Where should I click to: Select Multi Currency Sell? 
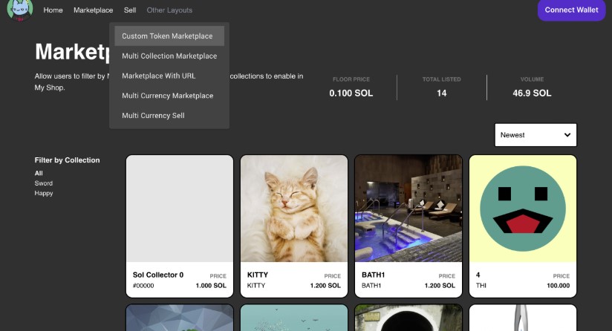tap(169, 115)
